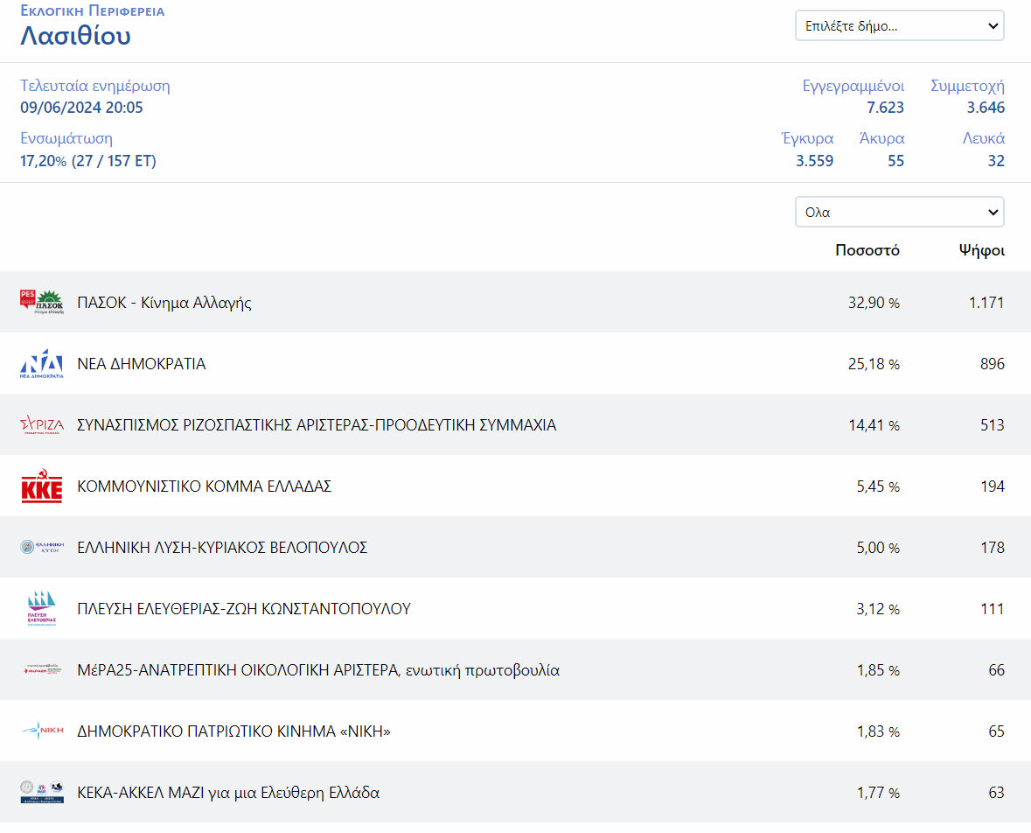Click the Ελληνική Λύση logo
The width and height of the screenshot is (1031, 833).
[42, 548]
